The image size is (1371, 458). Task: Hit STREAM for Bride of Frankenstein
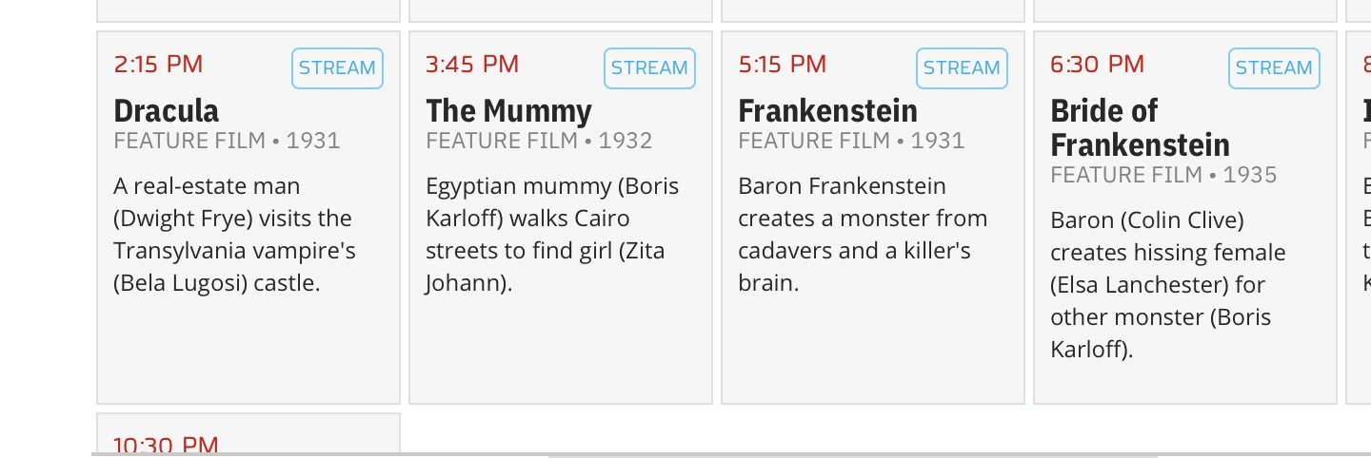(1274, 68)
